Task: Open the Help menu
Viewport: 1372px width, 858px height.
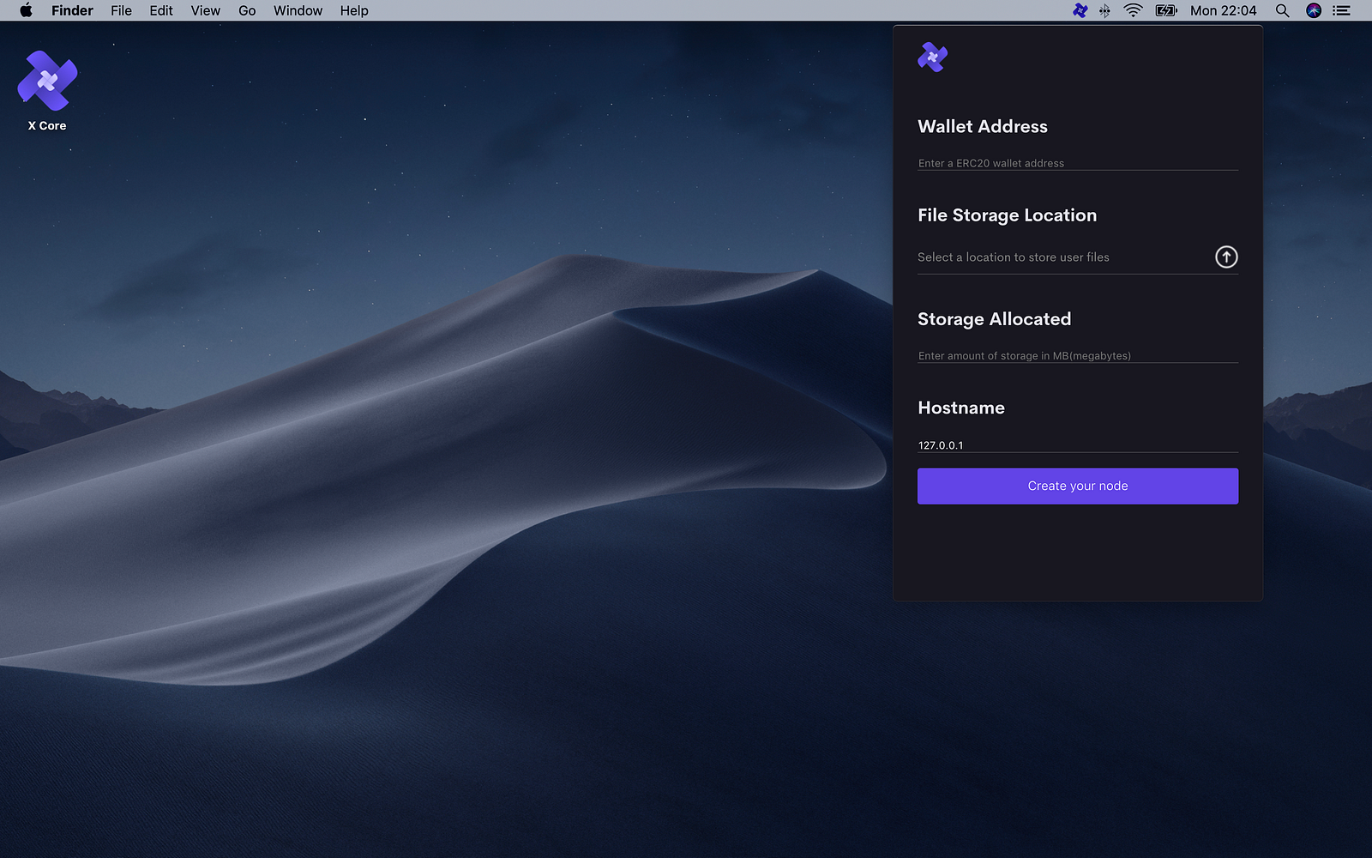Action: point(353,10)
